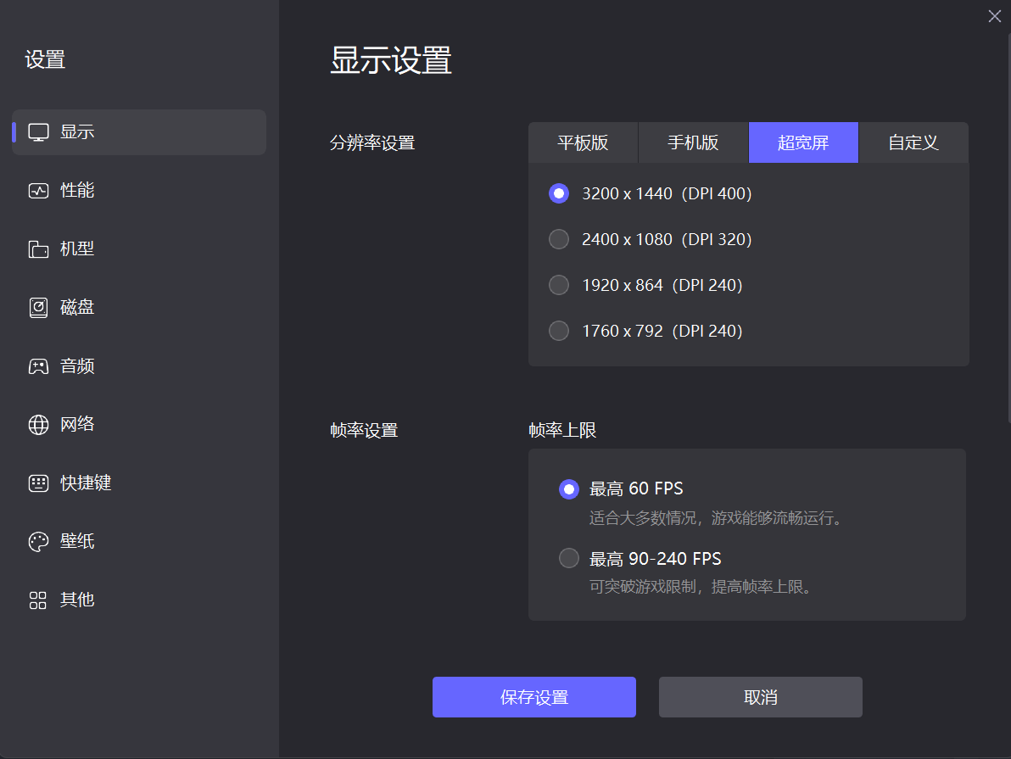The width and height of the screenshot is (1011, 759).
Task: Click the 保存设置 button
Action: point(534,697)
